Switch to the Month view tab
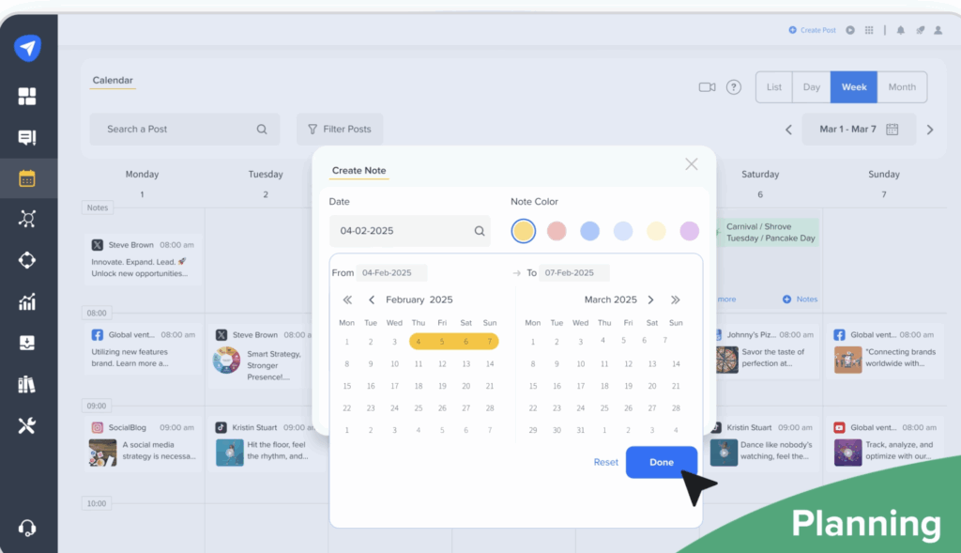The width and height of the screenshot is (961, 553). (x=901, y=86)
